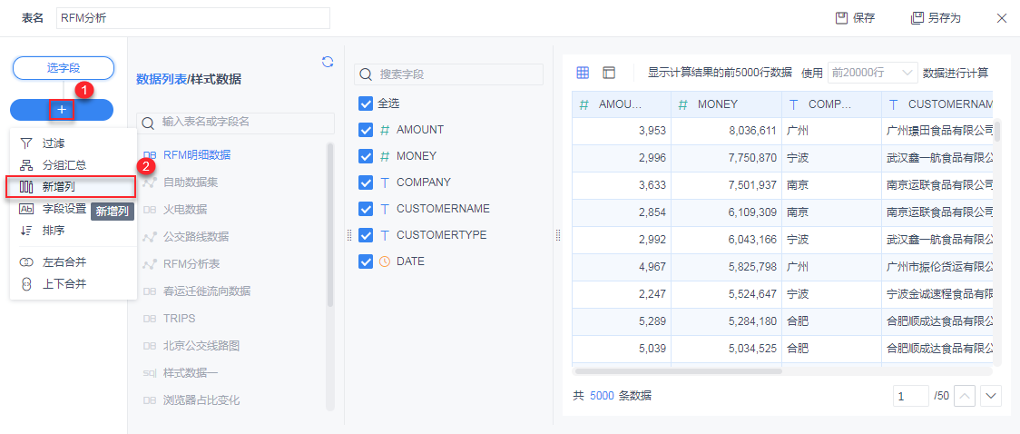Uncheck the CUSTOMERTYPE field checkbox
1020x434 pixels.
pyautogui.click(x=366, y=235)
